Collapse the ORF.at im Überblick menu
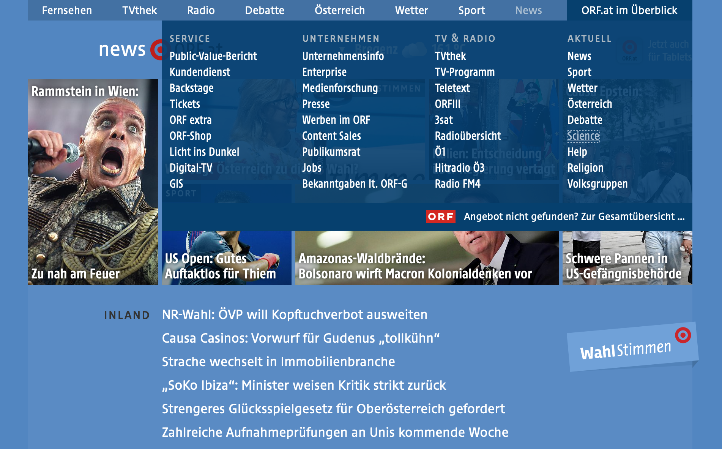This screenshot has width=722, height=449. click(629, 10)
